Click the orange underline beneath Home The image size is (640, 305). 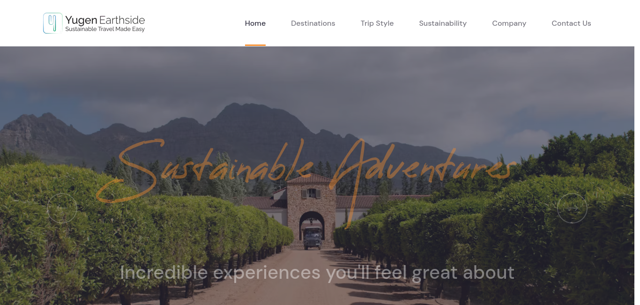point(255,45)
